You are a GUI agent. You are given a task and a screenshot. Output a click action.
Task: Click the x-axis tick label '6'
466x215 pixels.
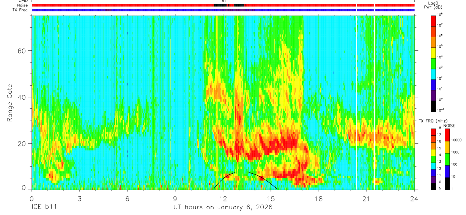128,198
